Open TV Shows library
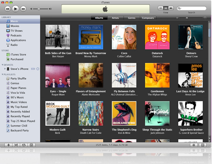Screen dimensions: 212x164 20,31
